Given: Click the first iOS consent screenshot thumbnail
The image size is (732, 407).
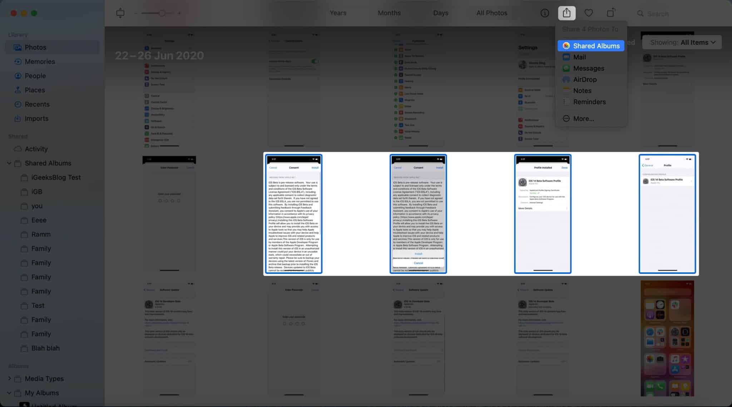Looking at the screenshot, I should pos(293,214).
